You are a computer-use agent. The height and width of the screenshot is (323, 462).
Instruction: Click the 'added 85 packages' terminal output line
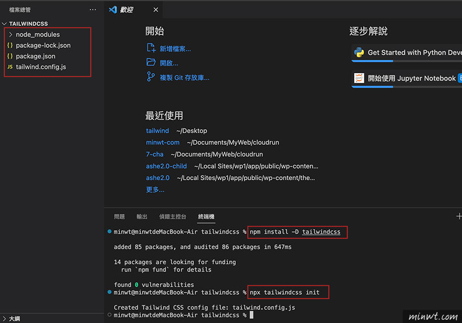pyautogui.click(x=203, y=247)
